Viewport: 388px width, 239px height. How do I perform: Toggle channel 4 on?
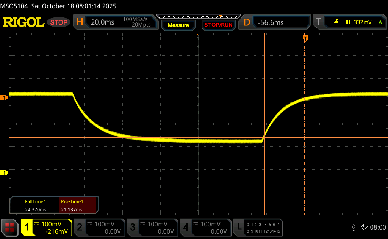click(205, 227)
